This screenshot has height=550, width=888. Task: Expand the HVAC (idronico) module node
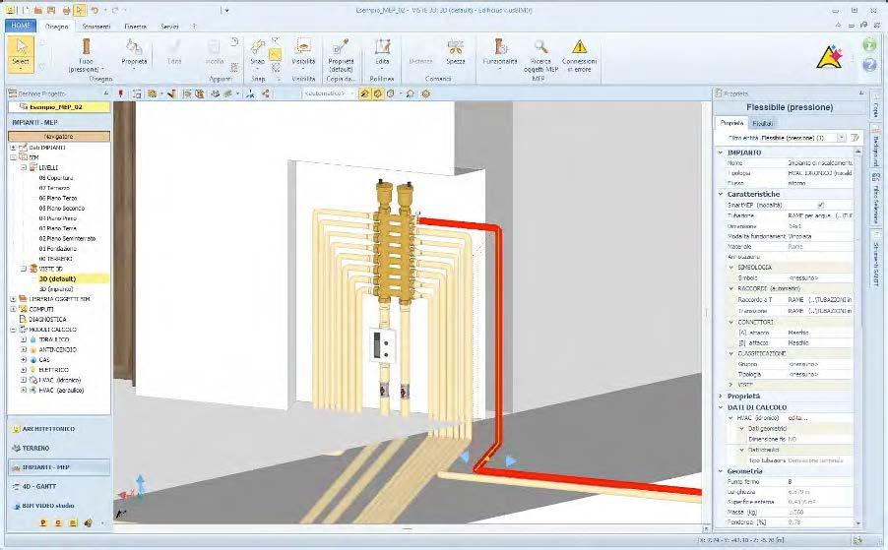24,380
